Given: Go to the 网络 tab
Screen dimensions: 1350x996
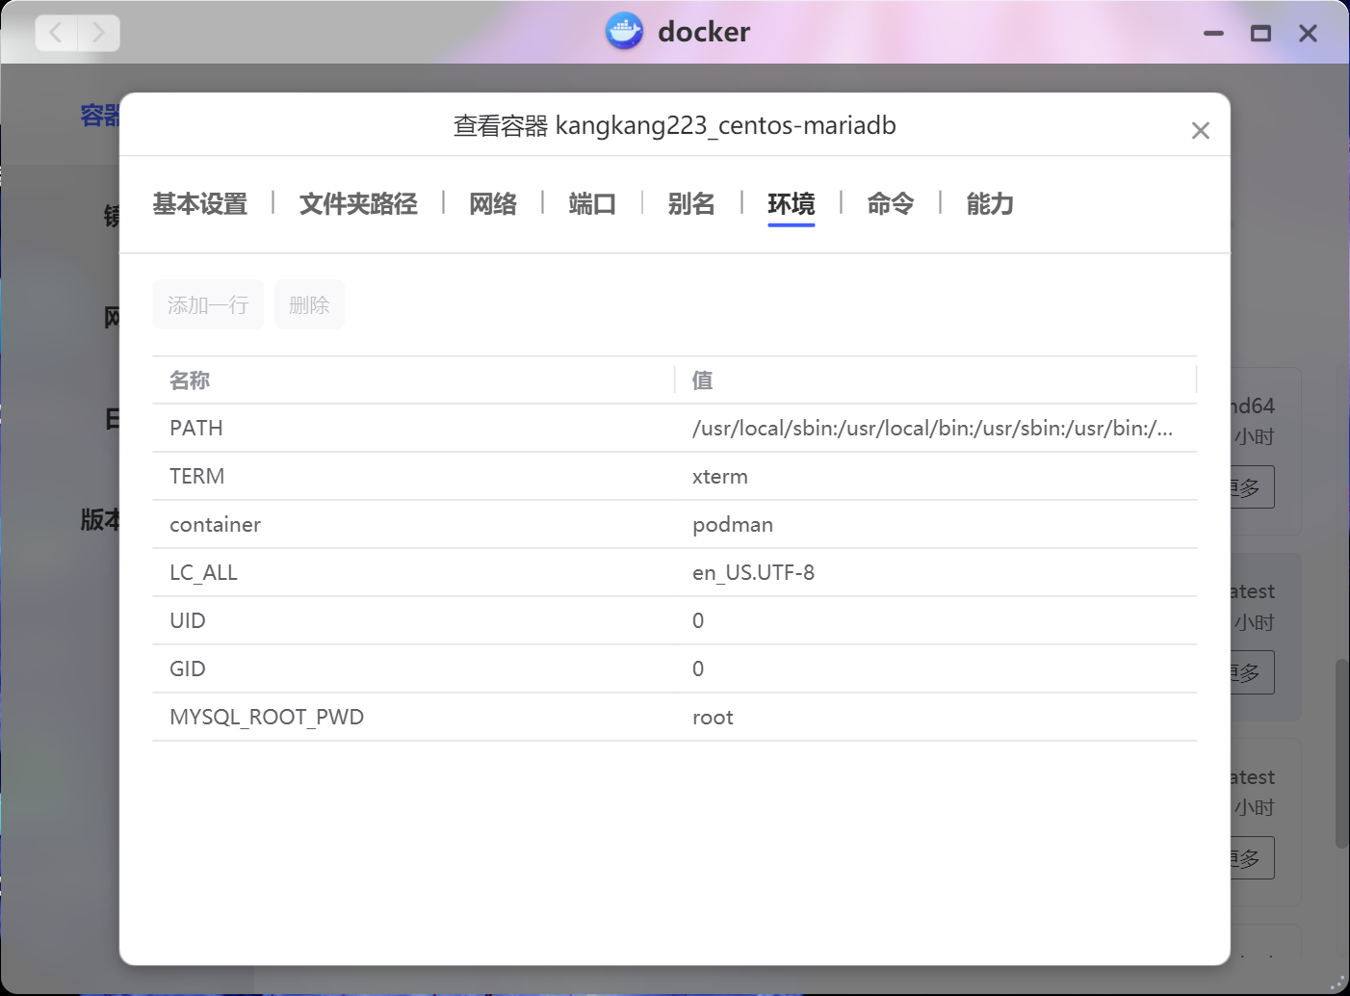Looking at the screenshot, I should point(493,204).
